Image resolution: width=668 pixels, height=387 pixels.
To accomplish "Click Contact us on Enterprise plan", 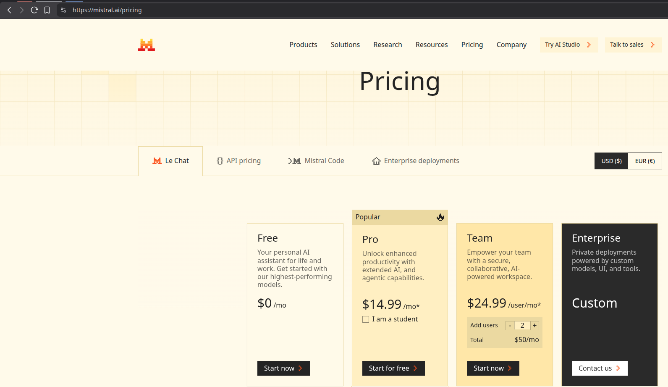I will [x=600, y=368].
